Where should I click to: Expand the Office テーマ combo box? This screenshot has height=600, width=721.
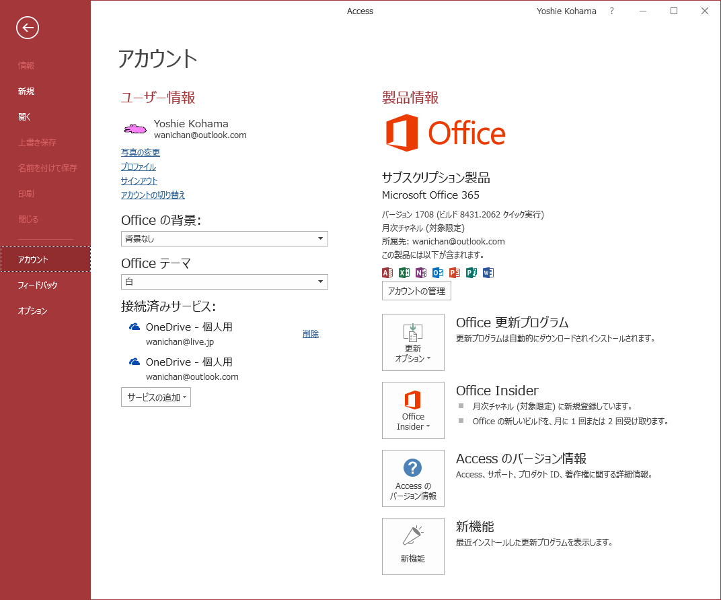[x=225, y=281]
